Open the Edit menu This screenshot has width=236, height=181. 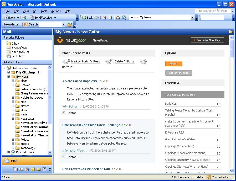(16, 11)
